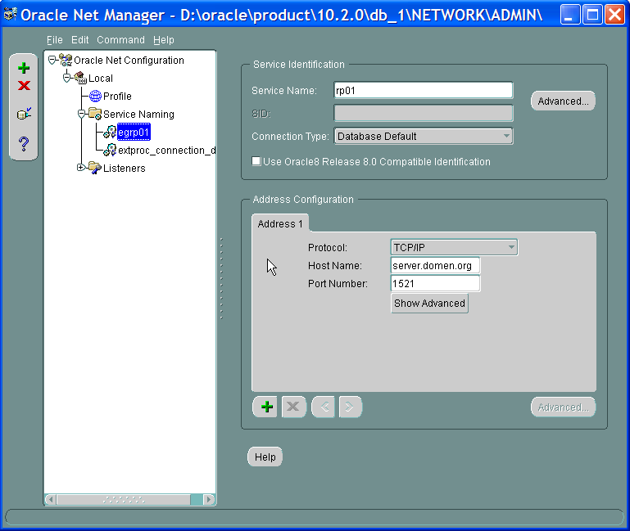This screenshot has height=531, width=630.
Task: Click the tree scrollbar left arrow
Action: (50, 500)
